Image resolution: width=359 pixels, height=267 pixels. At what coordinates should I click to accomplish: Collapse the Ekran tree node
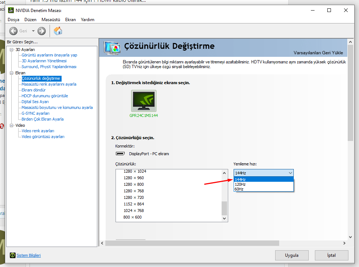click(x=11, y=73)
